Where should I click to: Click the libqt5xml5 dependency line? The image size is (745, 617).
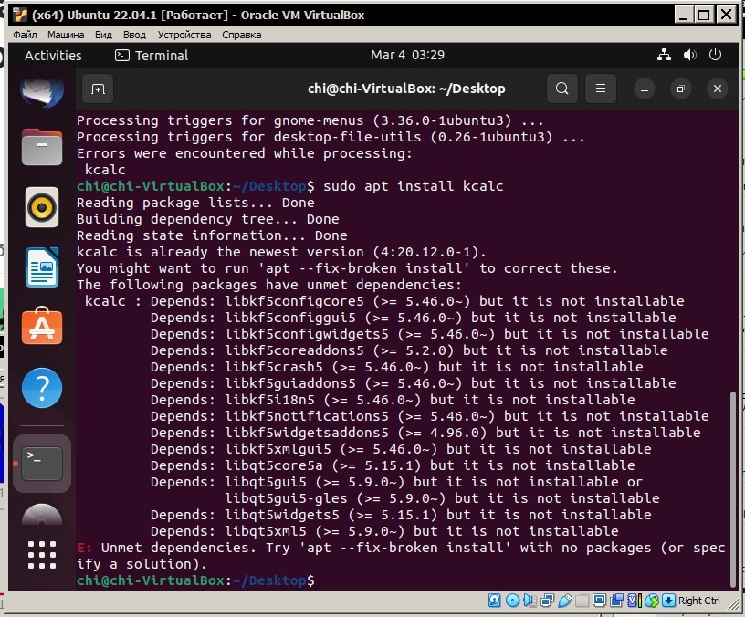[384, 531]
